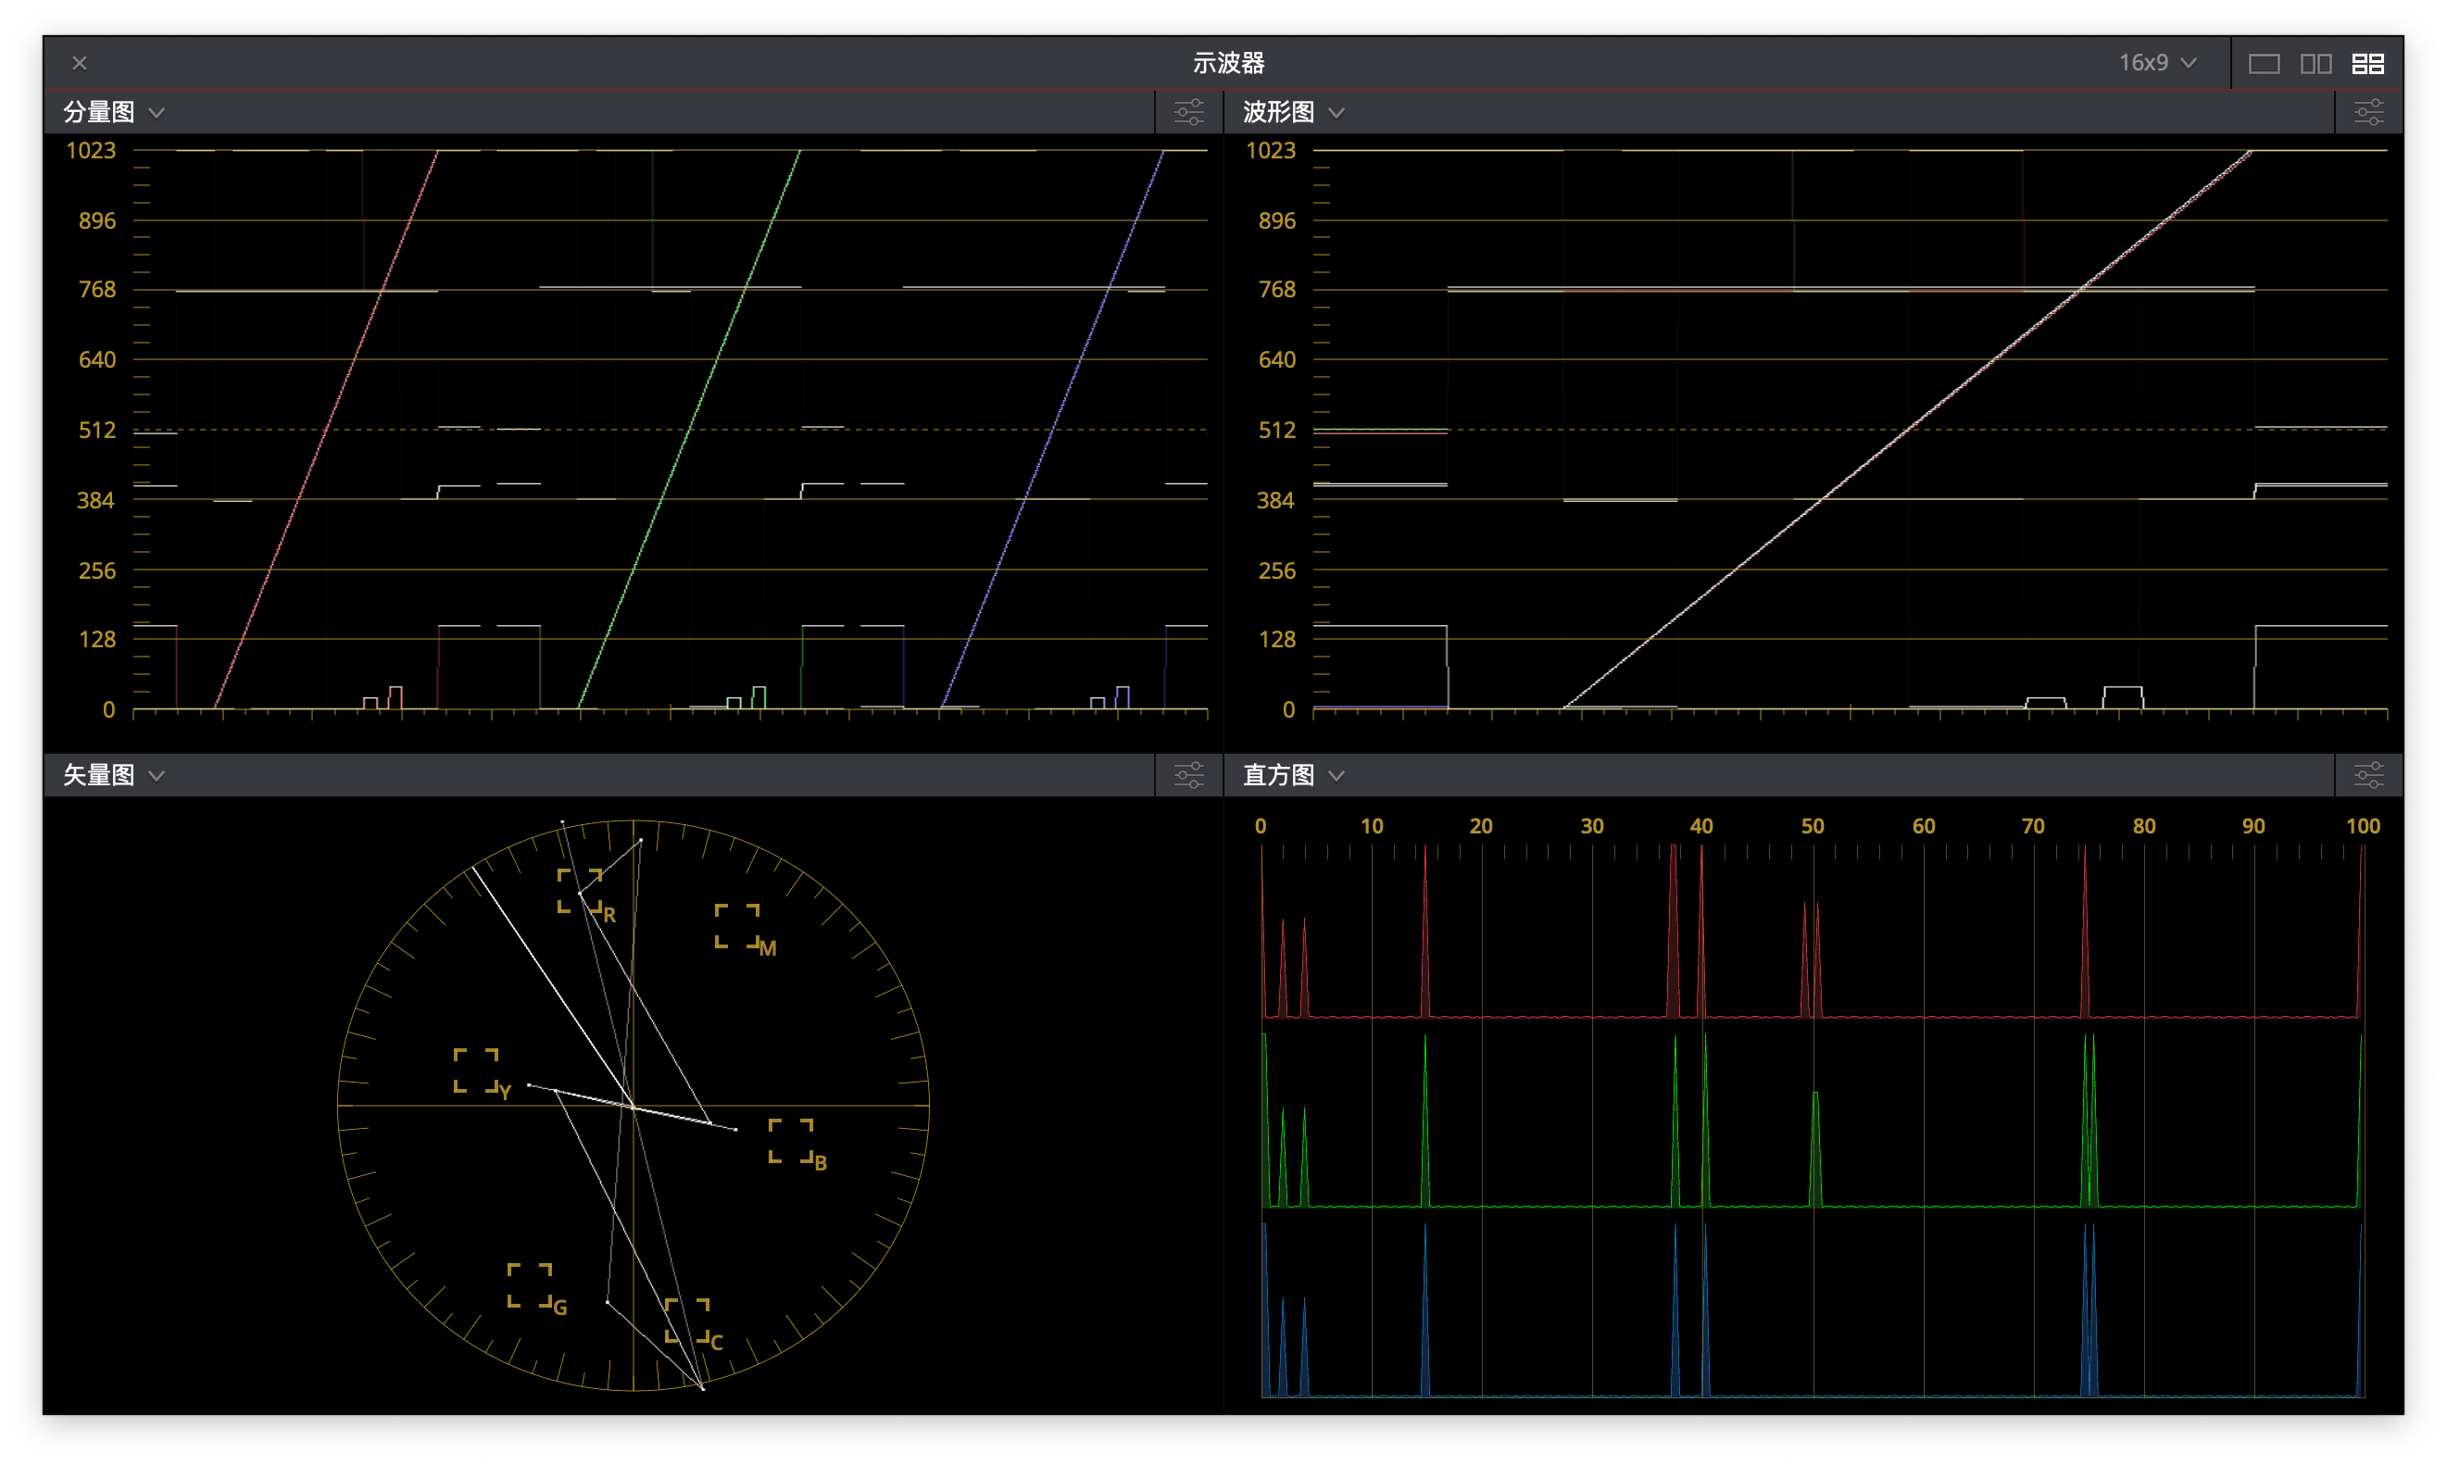Click the R target box in vectorscope

pyautogui.click(x=580, y=891)
